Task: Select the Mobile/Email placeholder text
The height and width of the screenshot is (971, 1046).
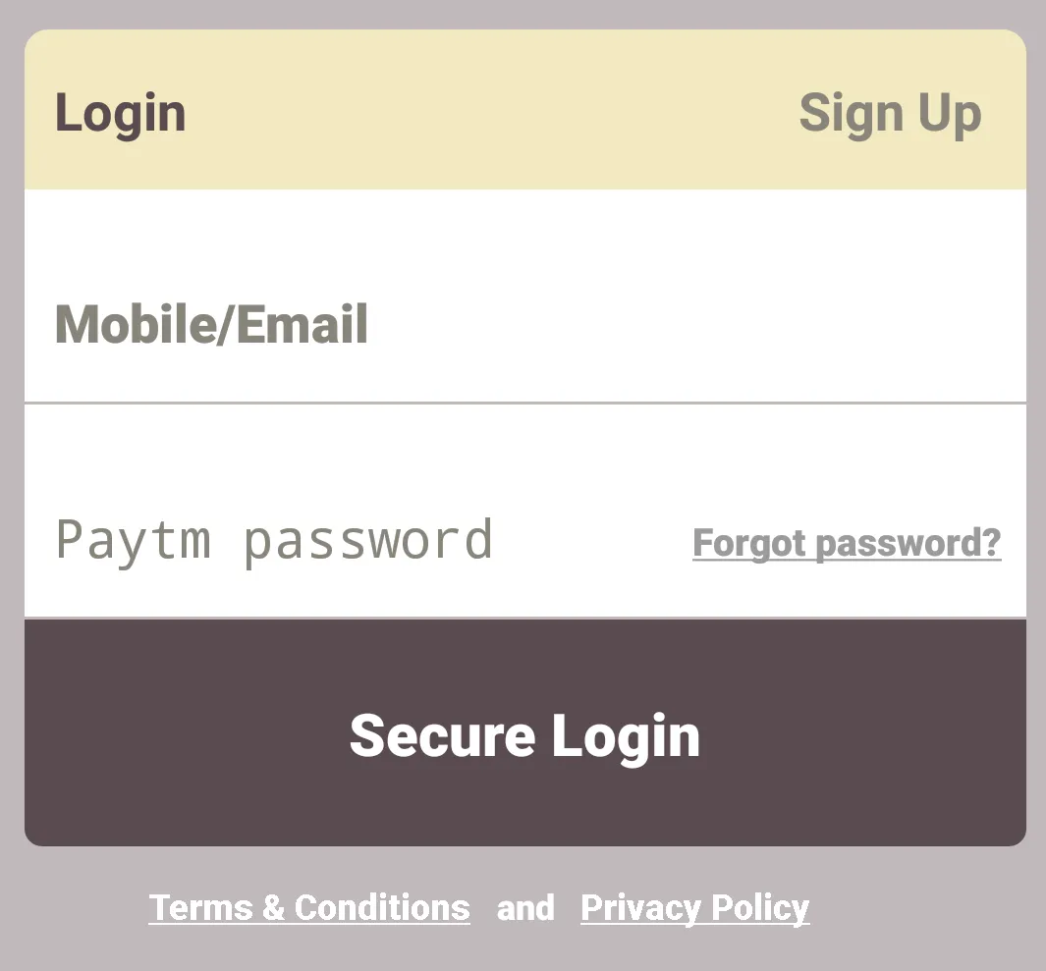Action: tap(210, 324)
